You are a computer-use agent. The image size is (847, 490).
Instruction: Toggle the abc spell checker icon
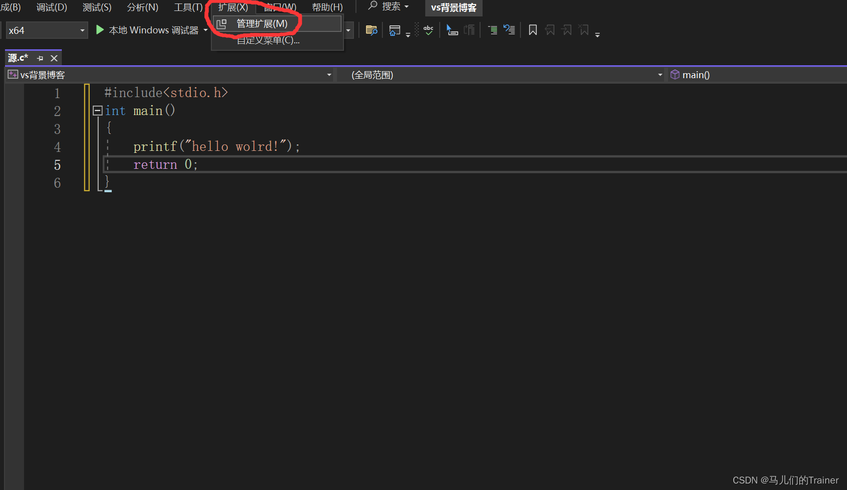tap(428, 30)
